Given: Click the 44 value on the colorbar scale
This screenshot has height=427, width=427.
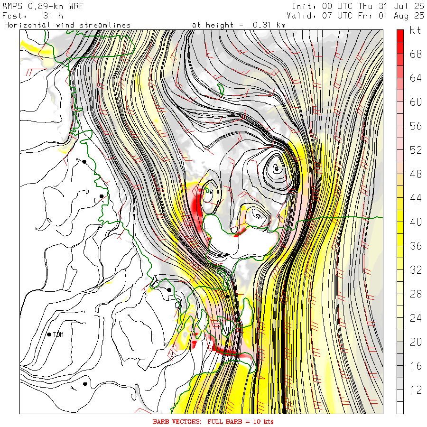Looking at the screenshot, I should [x=416, y=198].
